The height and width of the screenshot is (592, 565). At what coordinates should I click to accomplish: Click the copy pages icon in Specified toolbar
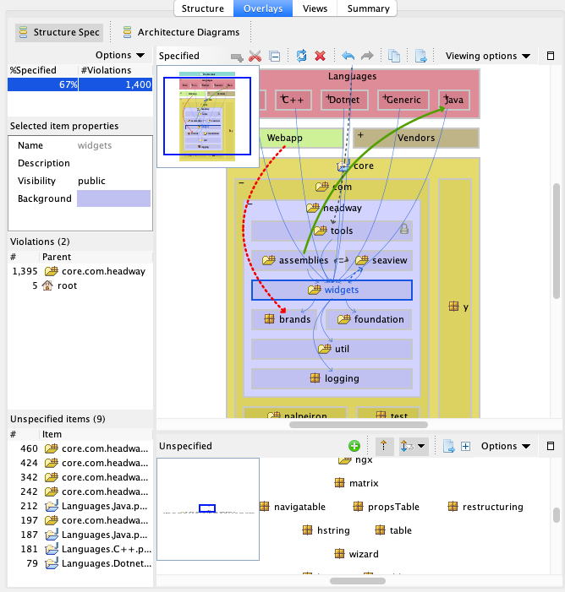tap(394, 57)
